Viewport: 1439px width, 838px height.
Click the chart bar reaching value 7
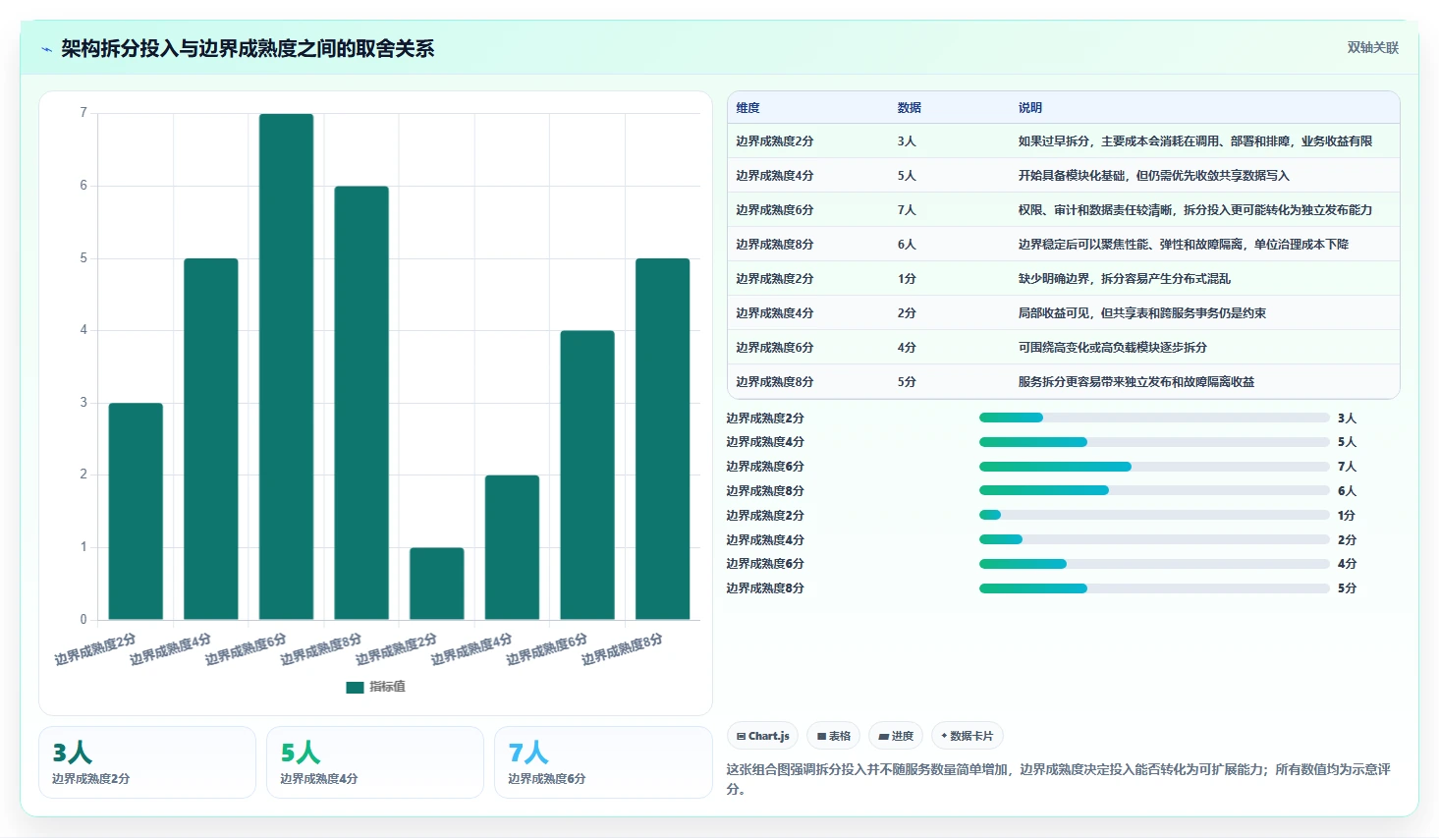pos(287,366)
